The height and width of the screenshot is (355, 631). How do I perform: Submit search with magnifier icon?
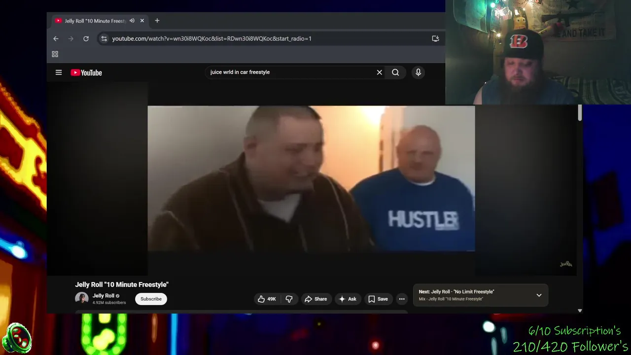pos(395,72)
